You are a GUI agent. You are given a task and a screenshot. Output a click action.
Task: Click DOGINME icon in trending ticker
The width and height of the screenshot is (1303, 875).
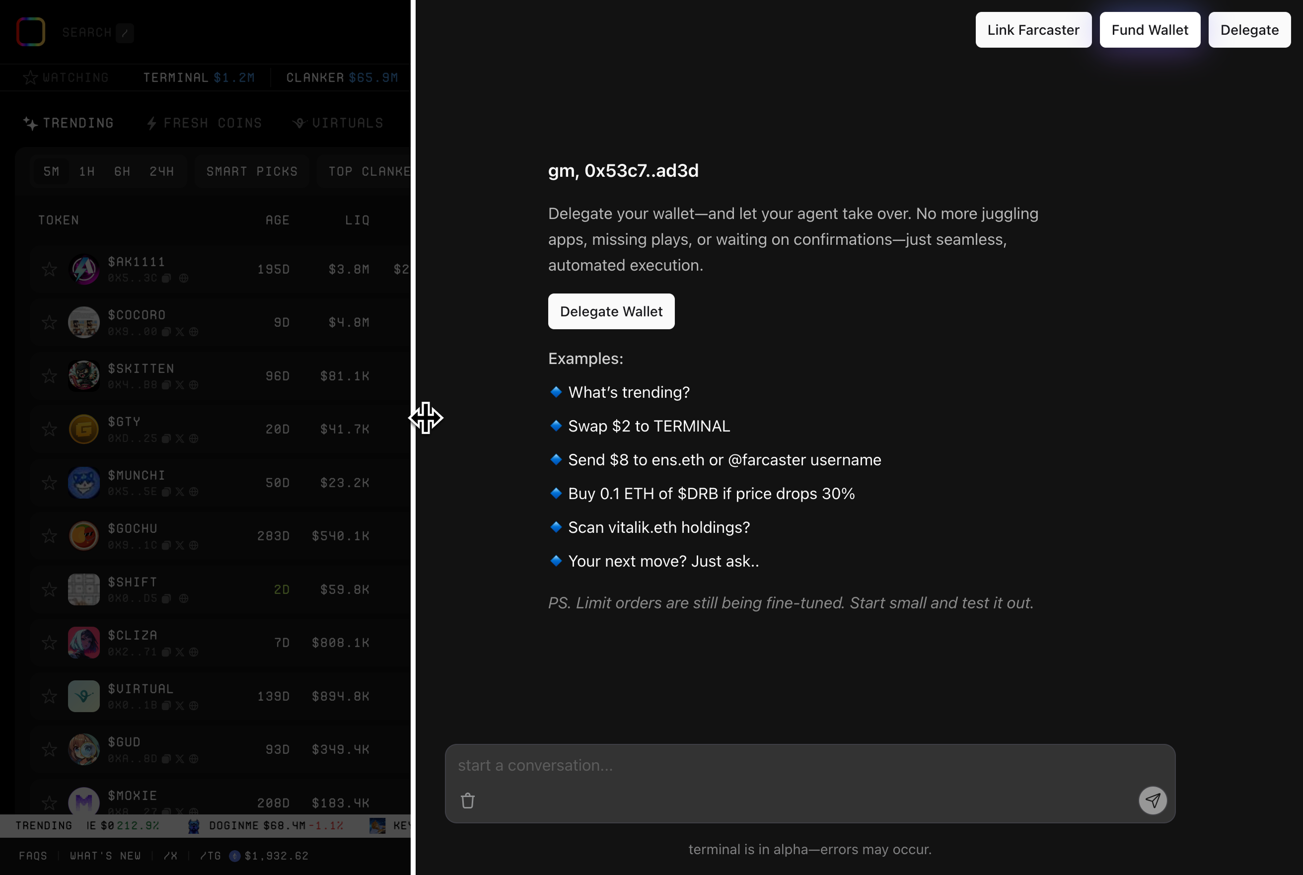tap(194, 826)
